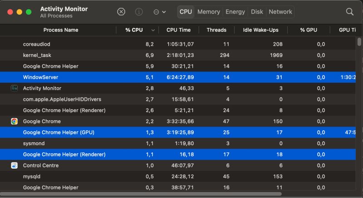Select the WindowServer process row

tap(178, 77)
